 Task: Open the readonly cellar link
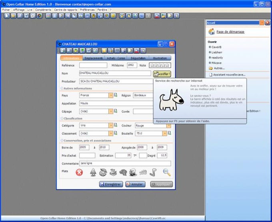(x=217, y=57)
